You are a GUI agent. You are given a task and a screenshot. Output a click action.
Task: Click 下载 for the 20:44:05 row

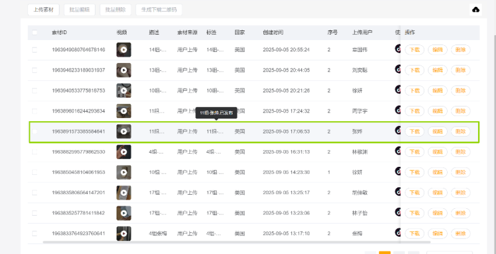click(x=415, y=70)
